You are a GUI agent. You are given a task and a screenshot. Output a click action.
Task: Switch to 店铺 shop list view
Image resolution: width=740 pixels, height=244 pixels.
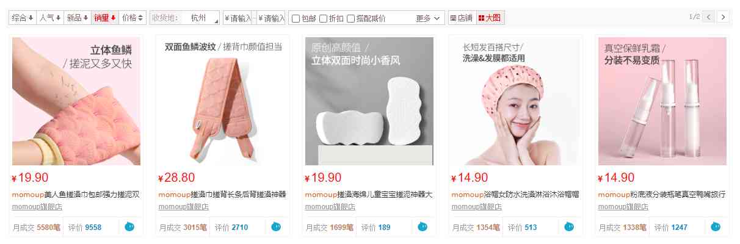pos(461,18)
